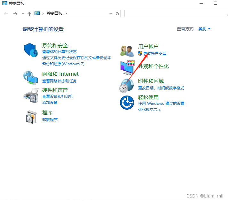Viewport: 228px width, 201px height.
Task: Go back with the back arrow
Action: 6,14
